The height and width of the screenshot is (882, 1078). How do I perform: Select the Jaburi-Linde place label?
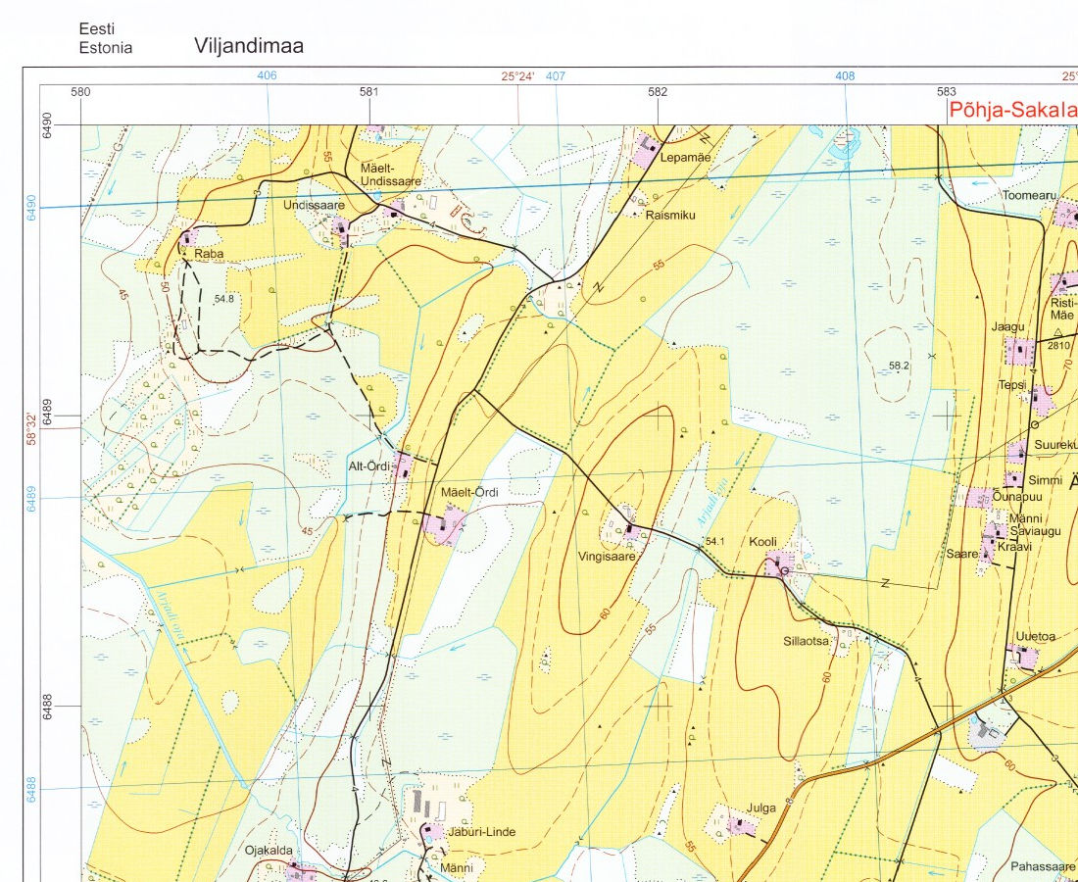[x=480, y=832]
